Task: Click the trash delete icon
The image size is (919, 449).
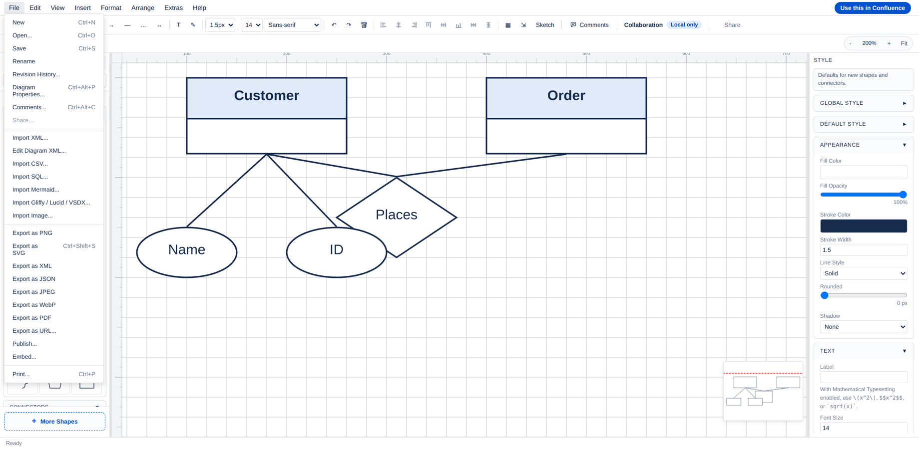Action: coord(364,25)
